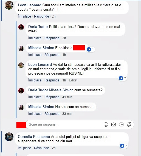Open the emoji picker in reply box
The height and width of the screenshot is (156, 141).
[106, 124]
